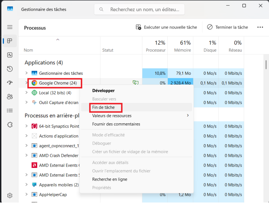Viewport: 269px width, 205px height.
Task: Sort by the Statut column header
Action: click(x=121, y=45)
